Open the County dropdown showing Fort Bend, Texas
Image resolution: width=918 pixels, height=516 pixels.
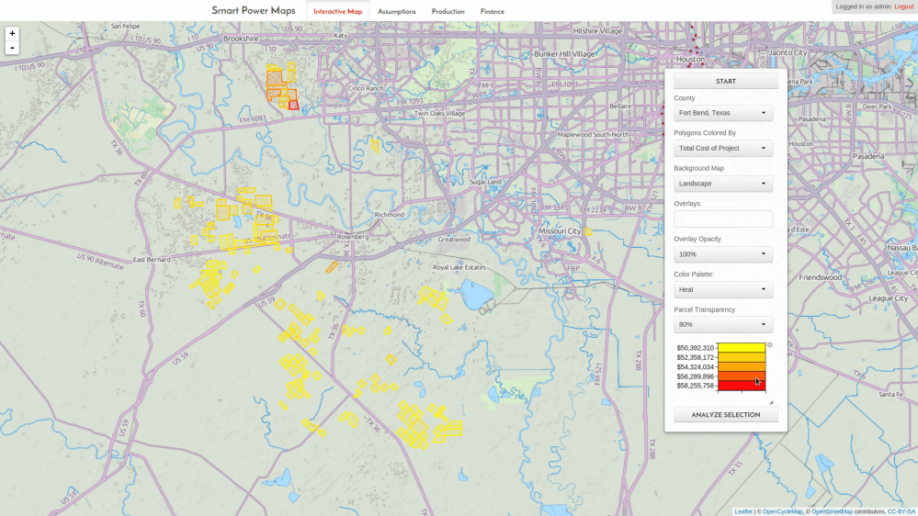pos(723,113)
